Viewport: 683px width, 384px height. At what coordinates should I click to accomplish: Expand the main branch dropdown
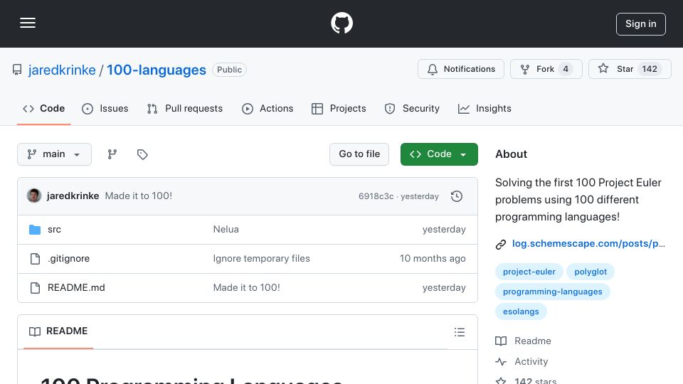[55, 154]
